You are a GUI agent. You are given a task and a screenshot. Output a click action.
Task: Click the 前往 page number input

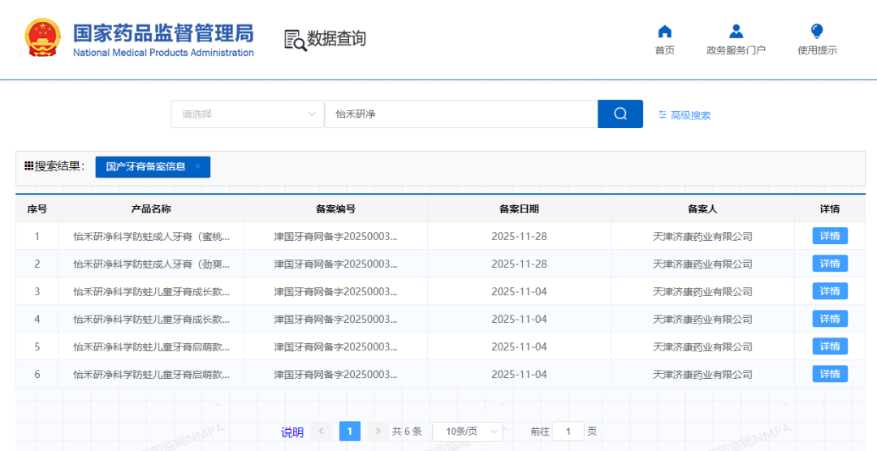[x=568, y=432]
